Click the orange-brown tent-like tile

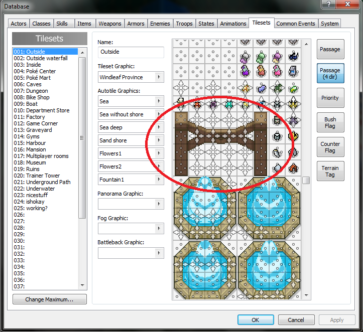coord(293,169)
